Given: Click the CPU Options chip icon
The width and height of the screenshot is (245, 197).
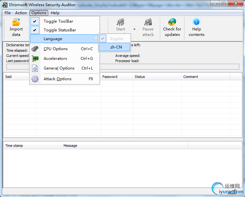Looking at the screenshot, I should [x=35, y=49].
